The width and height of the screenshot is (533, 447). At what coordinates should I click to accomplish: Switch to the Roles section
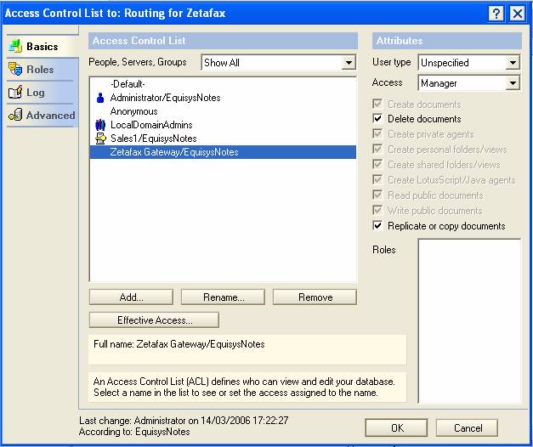pyautogui.click(x=40, y=70)
